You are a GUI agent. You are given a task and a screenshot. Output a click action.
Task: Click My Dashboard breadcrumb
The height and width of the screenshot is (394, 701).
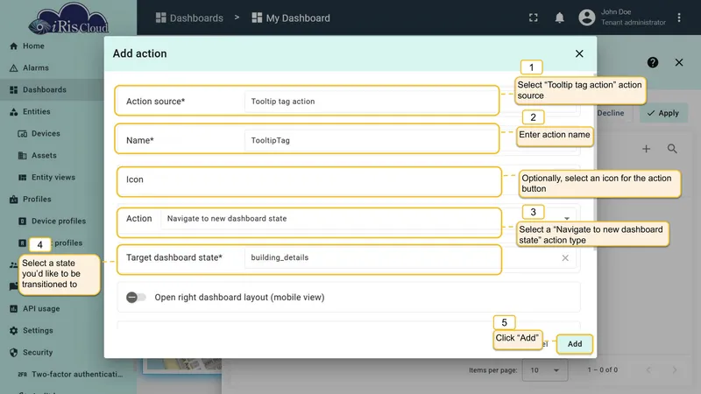pos(291,18)
